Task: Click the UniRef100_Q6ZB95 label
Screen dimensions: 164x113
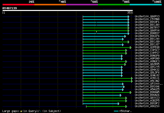Action: 147,64
